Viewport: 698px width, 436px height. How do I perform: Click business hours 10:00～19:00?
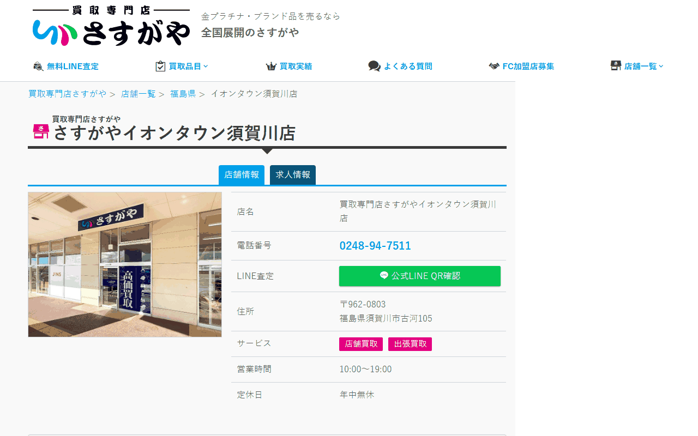365,370
